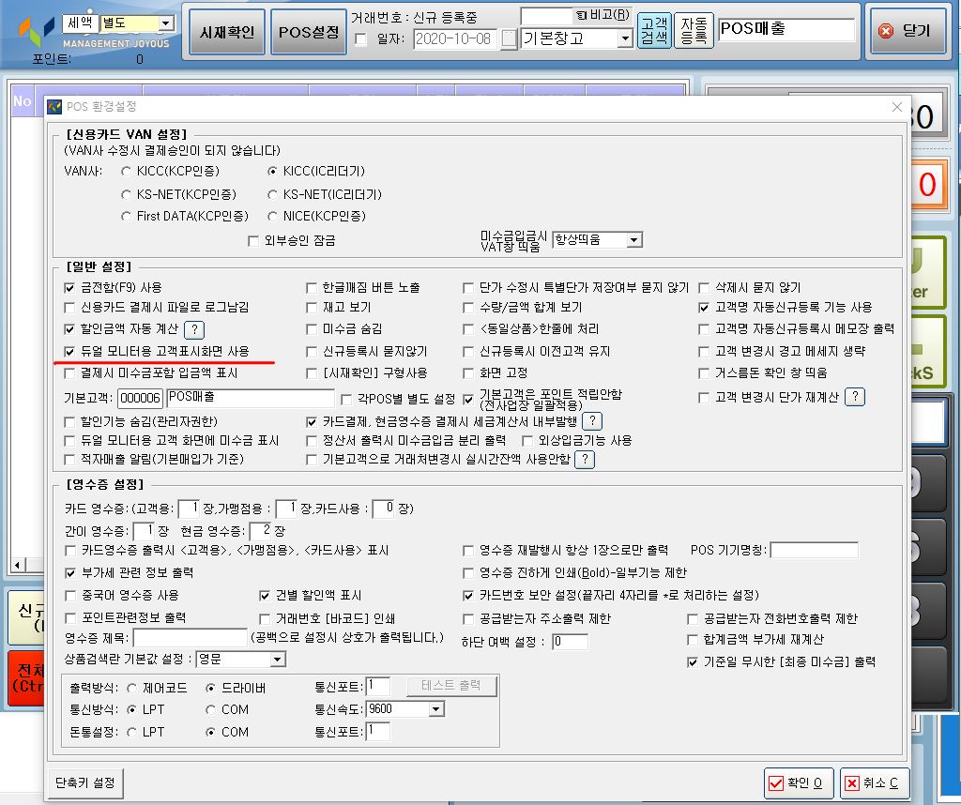The image size is (961, 805).
Task: Select COM for 돈통설정
Action: pyautogui.click(x=210, y=732)
